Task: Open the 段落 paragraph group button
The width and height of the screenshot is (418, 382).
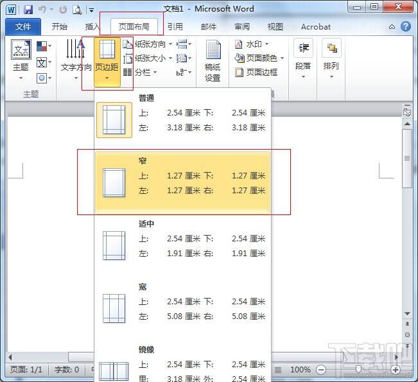Action: tap(303, 59)
